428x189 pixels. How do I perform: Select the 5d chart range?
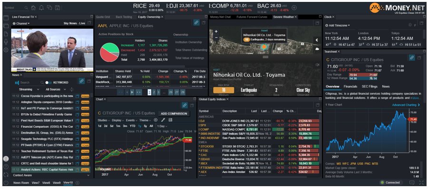coord(112,126)
